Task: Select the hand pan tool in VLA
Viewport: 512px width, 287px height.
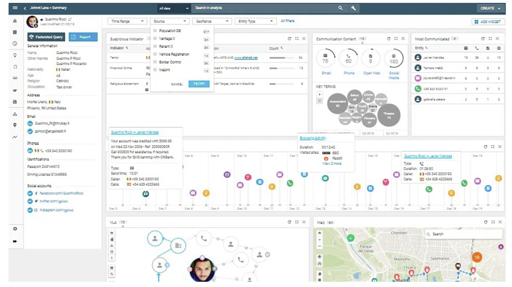Action: 112,239
